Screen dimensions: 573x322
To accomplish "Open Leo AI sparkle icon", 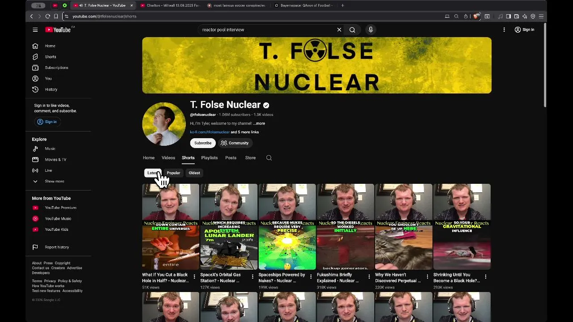I will (525, 16).
